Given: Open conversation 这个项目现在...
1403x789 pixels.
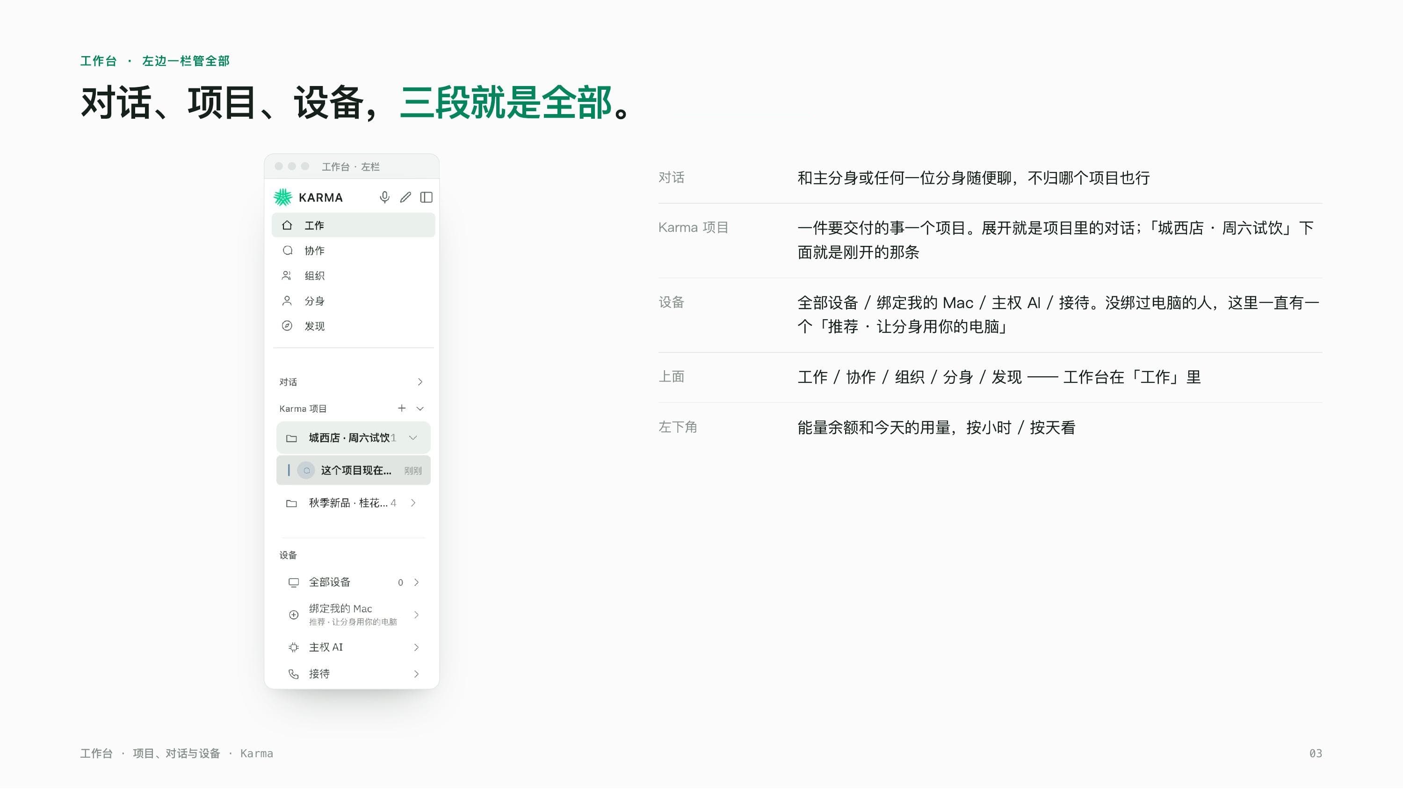Looking at the screenshot, I should point(353,470).
